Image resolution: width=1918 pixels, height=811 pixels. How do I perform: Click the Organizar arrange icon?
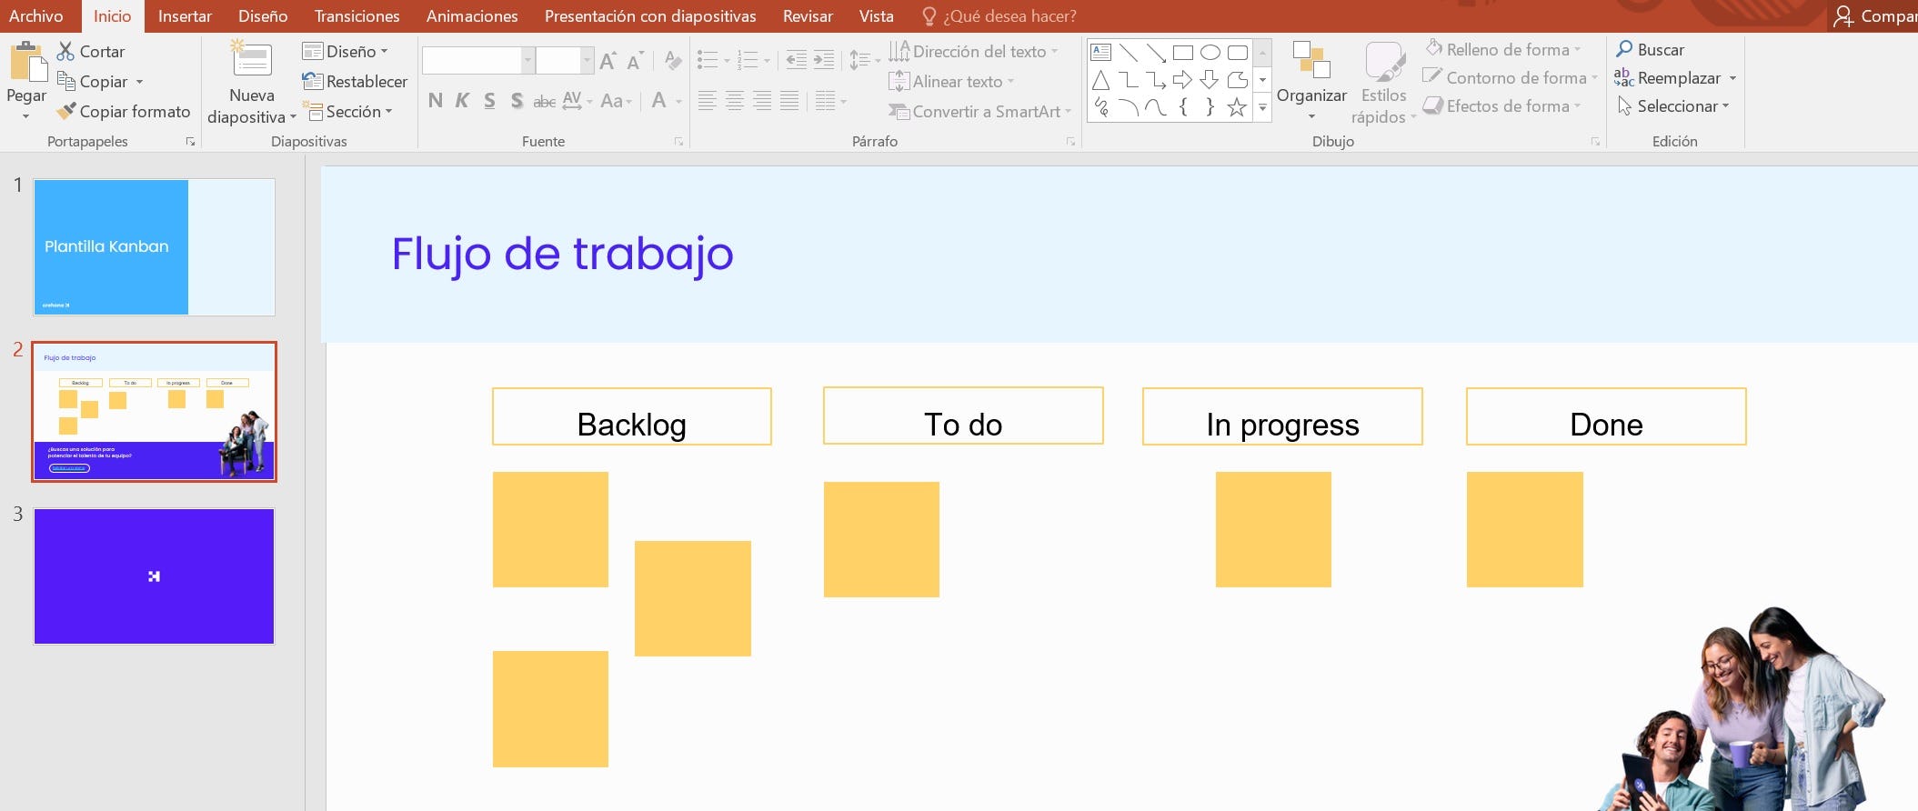pyautogui.click(x=1311, y=59)
